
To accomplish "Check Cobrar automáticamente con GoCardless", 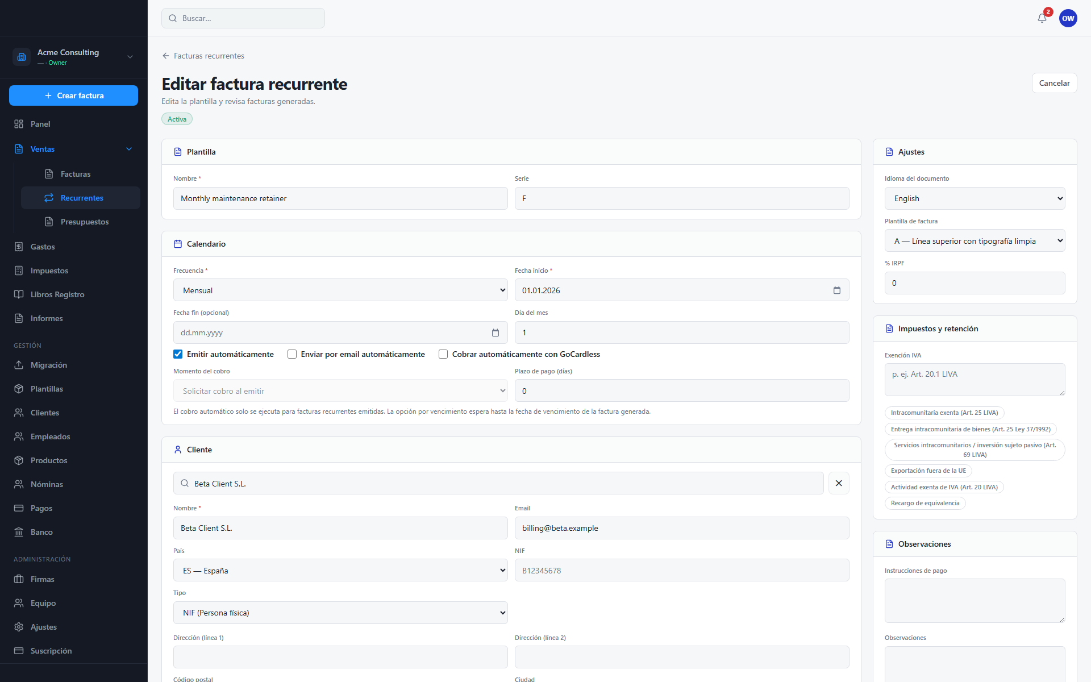I will click(443, 354).
